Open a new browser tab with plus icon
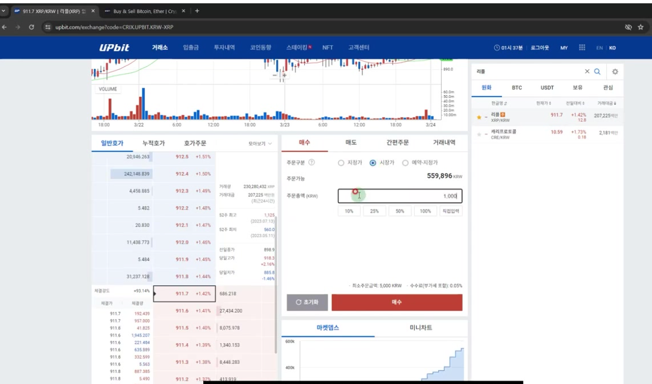Screen dimensions: 652x384 tap(197, 11)
